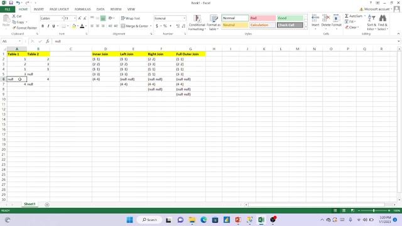Toggle Bold formatting

click(43, 26)
